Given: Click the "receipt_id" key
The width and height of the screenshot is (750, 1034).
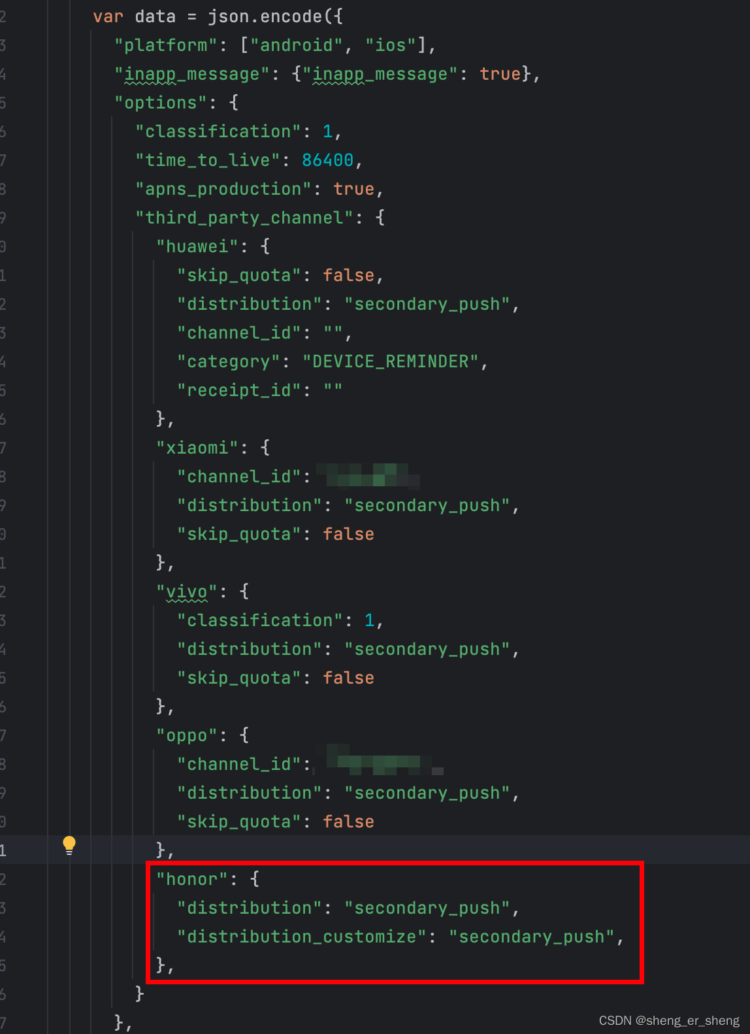Looking at the screenshot, I should point(239,390).
